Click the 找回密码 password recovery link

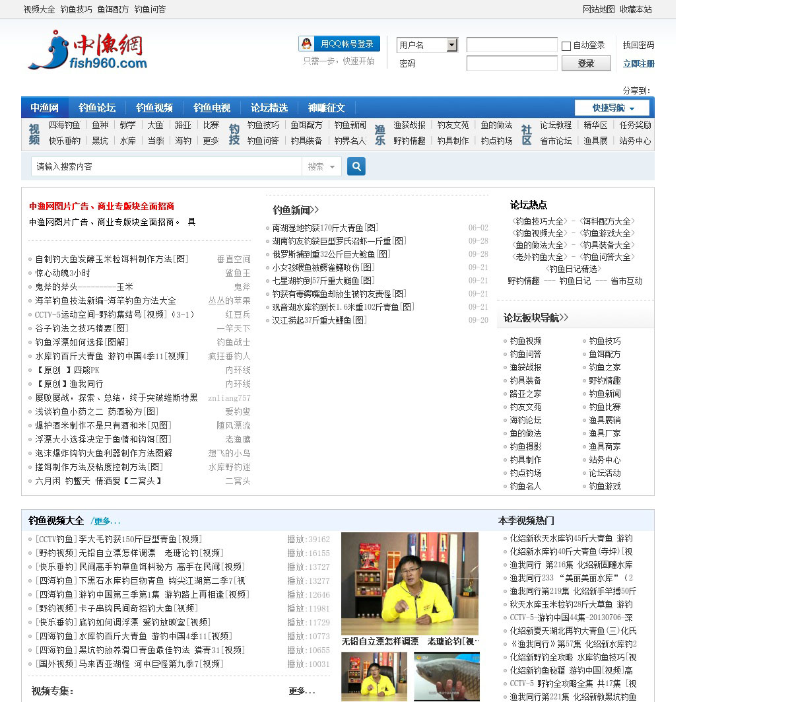click(638, 45)
